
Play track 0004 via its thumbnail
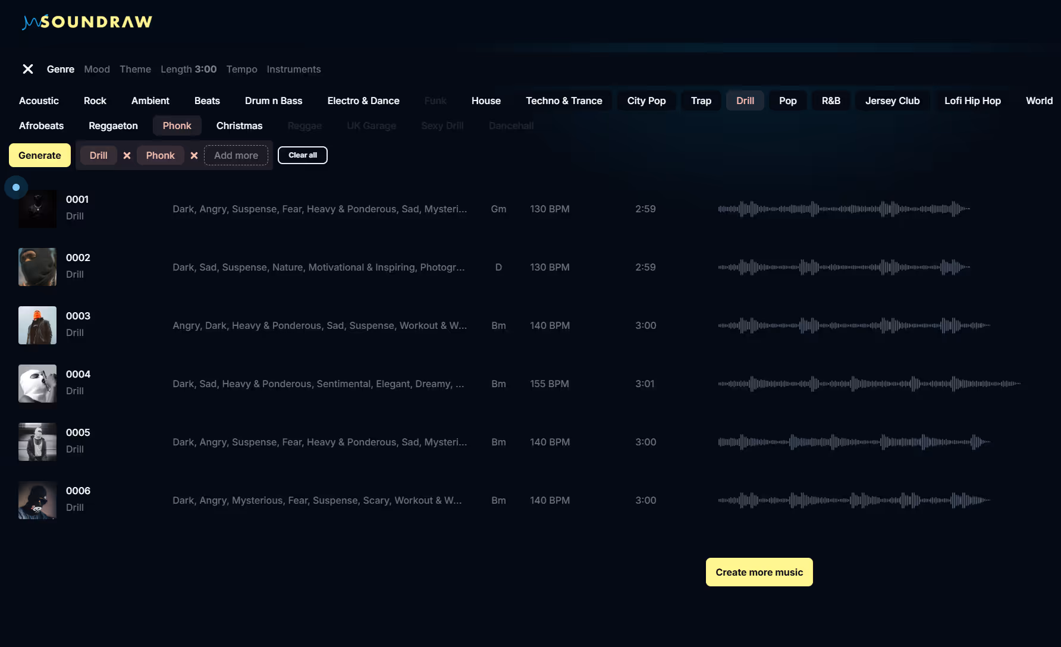point(37,384)
